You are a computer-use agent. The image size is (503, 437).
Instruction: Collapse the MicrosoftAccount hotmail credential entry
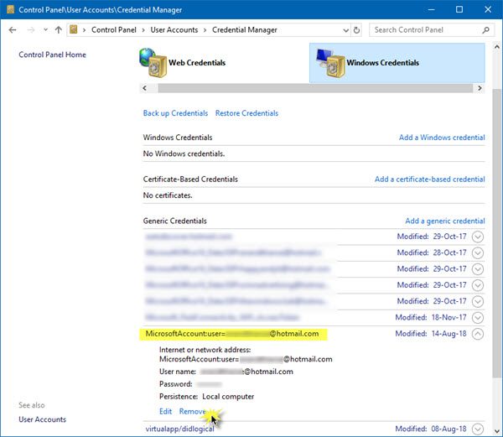[478, 334]
